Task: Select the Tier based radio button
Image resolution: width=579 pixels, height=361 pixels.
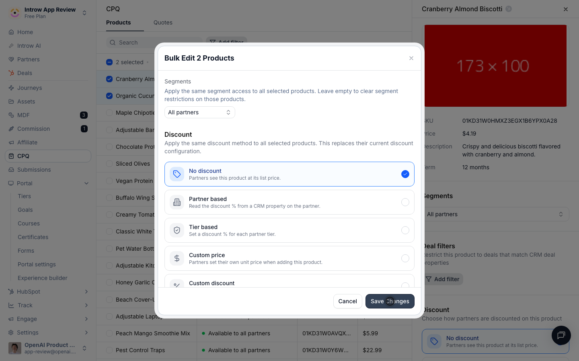Action: tap(405, 230)
